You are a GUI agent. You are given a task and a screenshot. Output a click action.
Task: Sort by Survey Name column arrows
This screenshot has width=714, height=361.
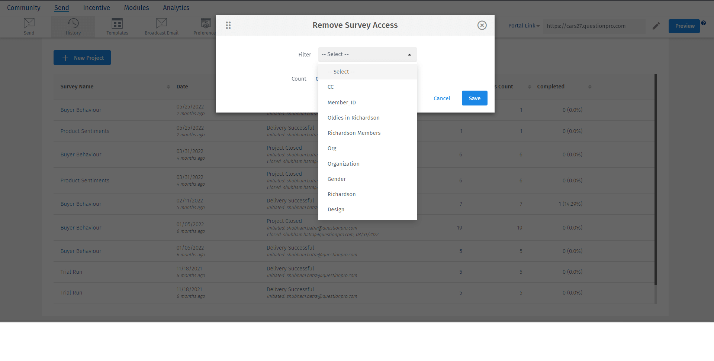168,87
